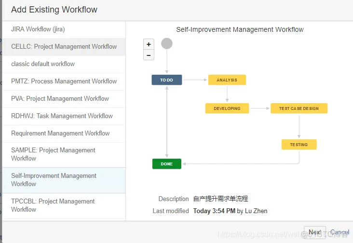Select RDHWJ: Task Management Workflow
The height and width of the screenshot is (243, 353).
pyautogui.click(x=64, y=116)
